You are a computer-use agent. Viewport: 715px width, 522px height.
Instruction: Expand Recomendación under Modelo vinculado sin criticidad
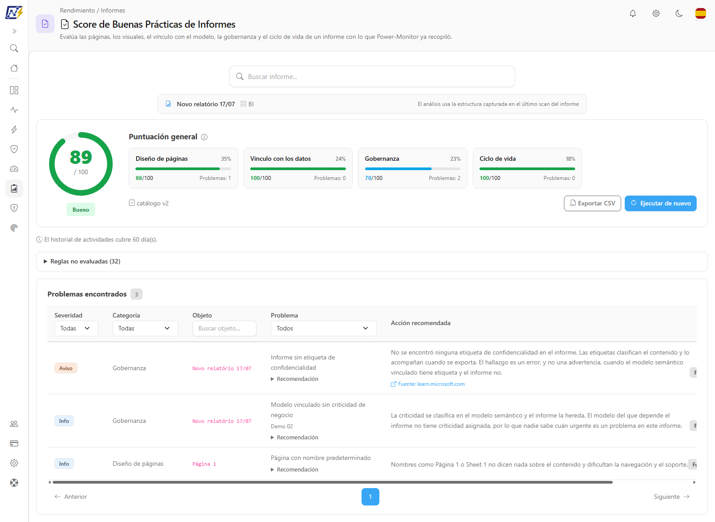(295, 438)
